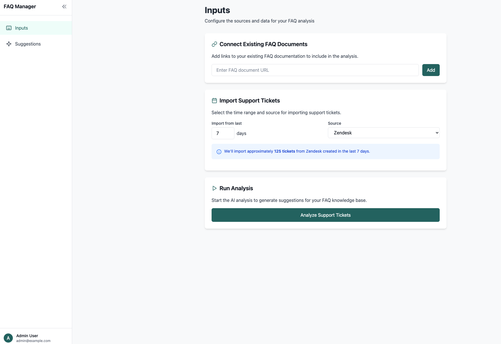Click the Suggestions sparkle icon

tap(9, 44)
